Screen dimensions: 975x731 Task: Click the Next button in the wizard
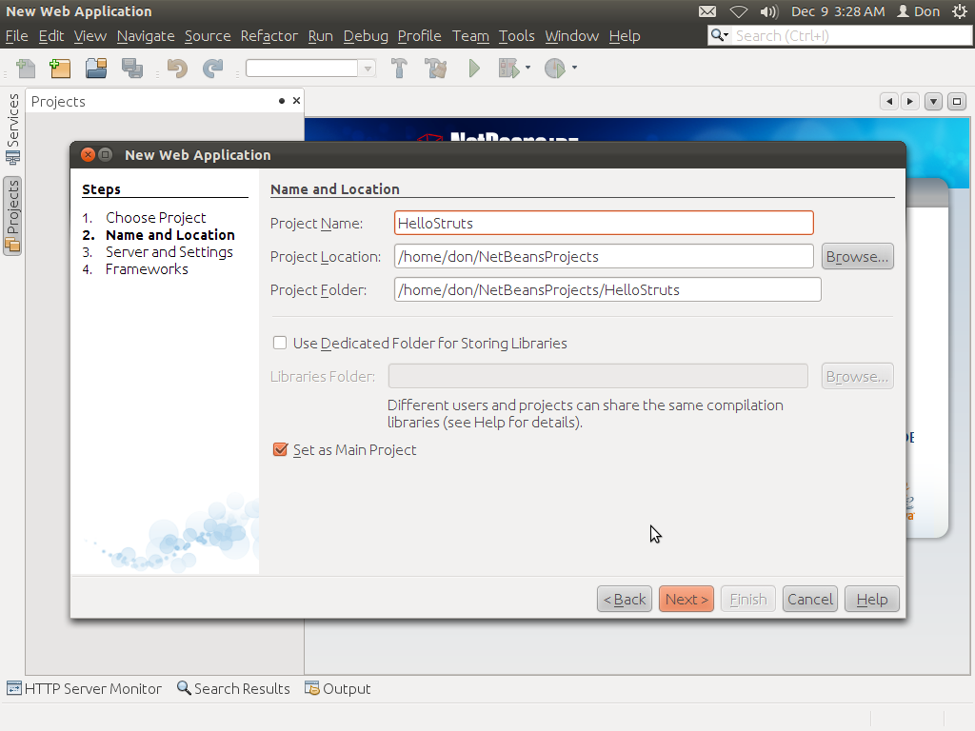point(686,599)
